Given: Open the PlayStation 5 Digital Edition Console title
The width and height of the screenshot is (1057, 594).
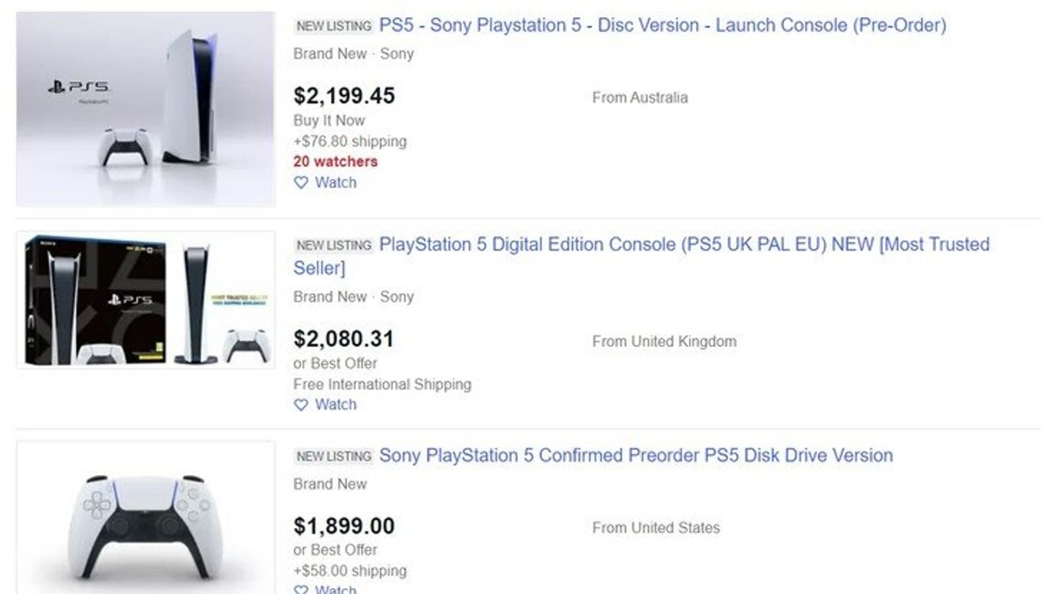Looking at the screenshot, I should coord(684,245).
